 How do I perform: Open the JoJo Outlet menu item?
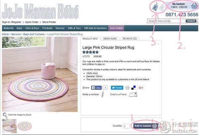pos(116,28)
